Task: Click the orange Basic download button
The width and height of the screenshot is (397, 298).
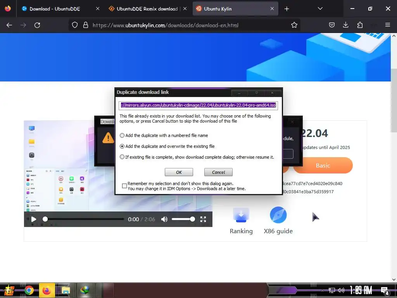Action: (323, 165)
